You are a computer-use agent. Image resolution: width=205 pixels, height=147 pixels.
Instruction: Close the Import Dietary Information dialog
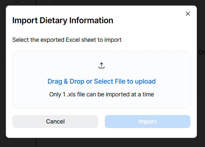188,14
